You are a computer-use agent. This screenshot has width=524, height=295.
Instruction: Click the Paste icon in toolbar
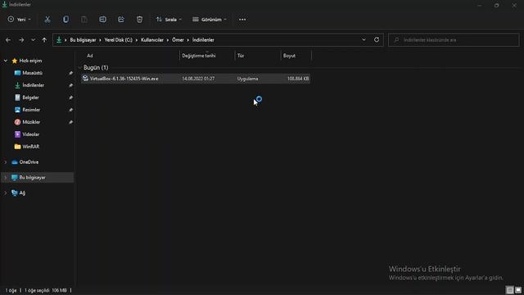(84, 20)
